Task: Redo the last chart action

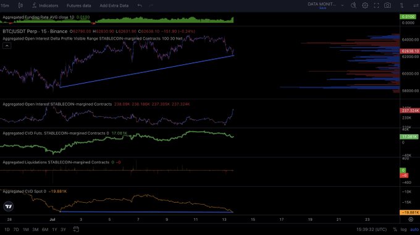Action: tap(151, 6)
